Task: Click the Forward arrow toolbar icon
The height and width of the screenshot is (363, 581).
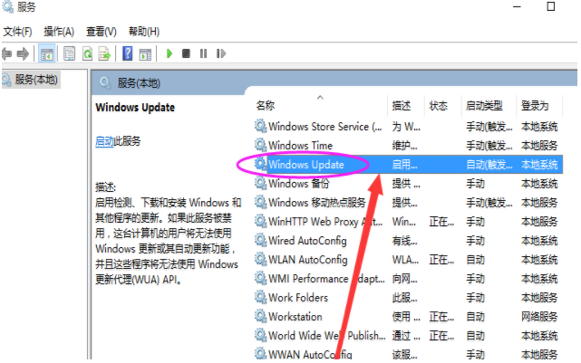Action: 23,54
